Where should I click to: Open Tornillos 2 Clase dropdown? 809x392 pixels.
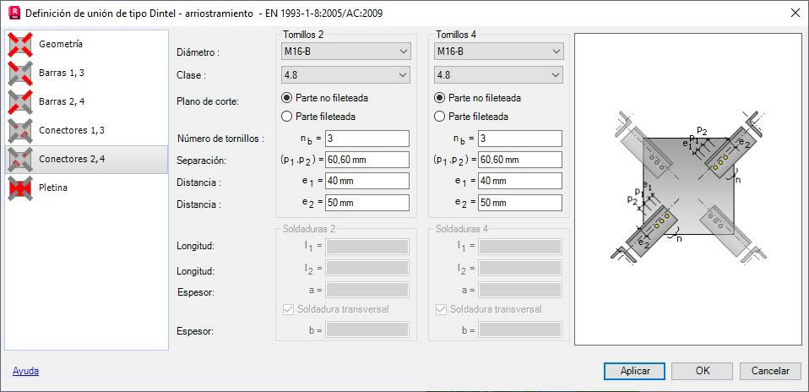point(345,75)
